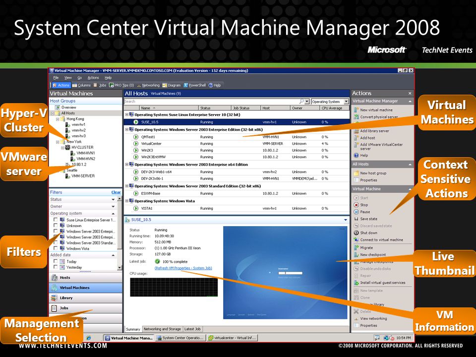
Task: Click Refresh VM Properties - System Job link
Action: tap(183, 268)
